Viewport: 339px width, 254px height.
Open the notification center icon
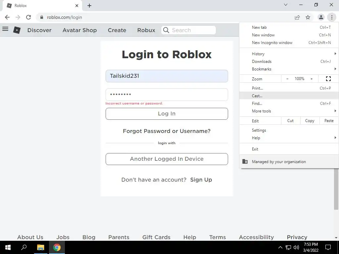[x=328, y=247]
